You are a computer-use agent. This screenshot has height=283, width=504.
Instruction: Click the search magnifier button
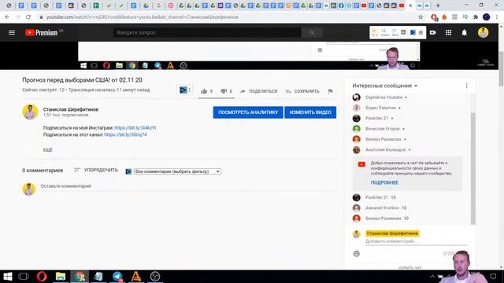tap(312, 33)
